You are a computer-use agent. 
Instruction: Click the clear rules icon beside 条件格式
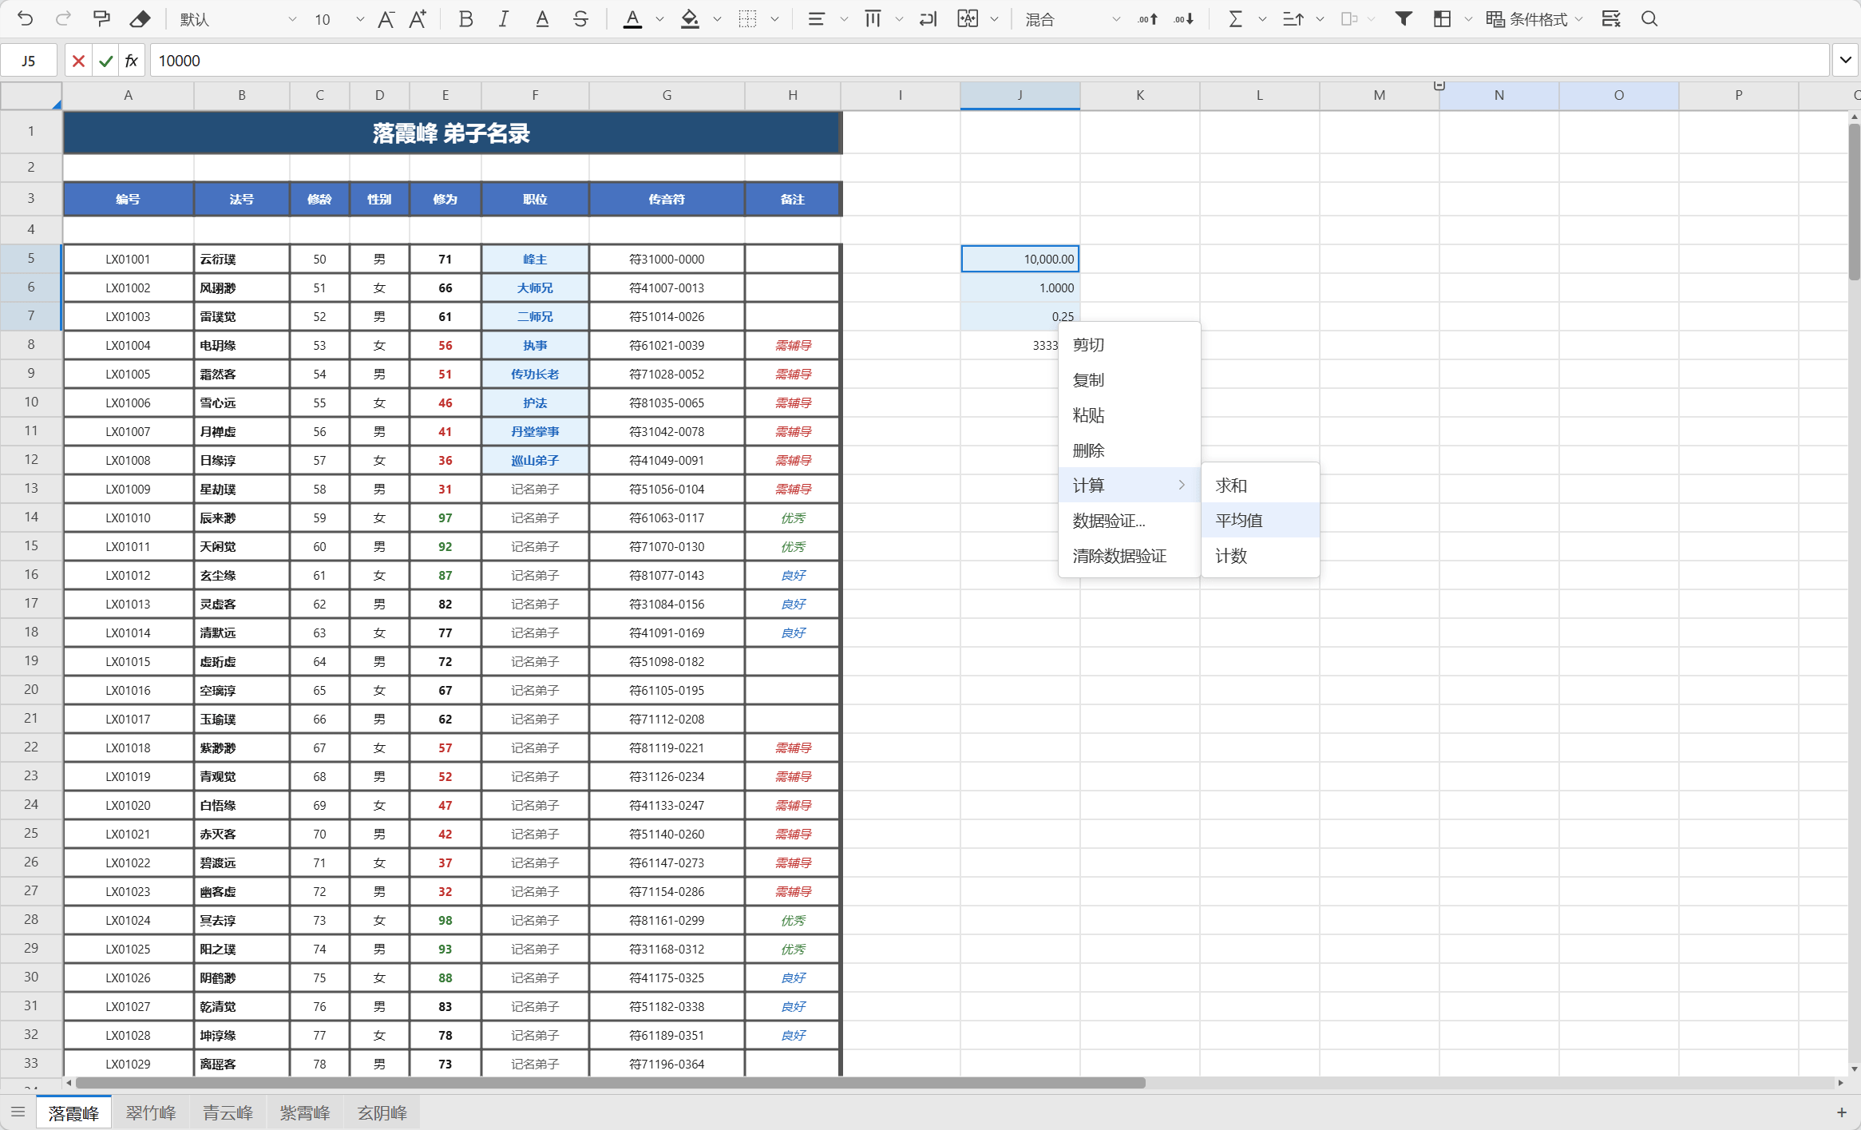(x=1611, y=19)
